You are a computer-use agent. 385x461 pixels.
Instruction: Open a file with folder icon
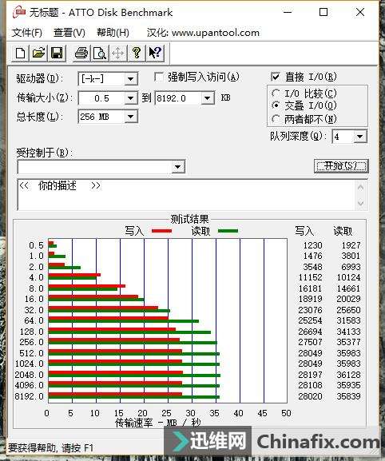point(38,54)
